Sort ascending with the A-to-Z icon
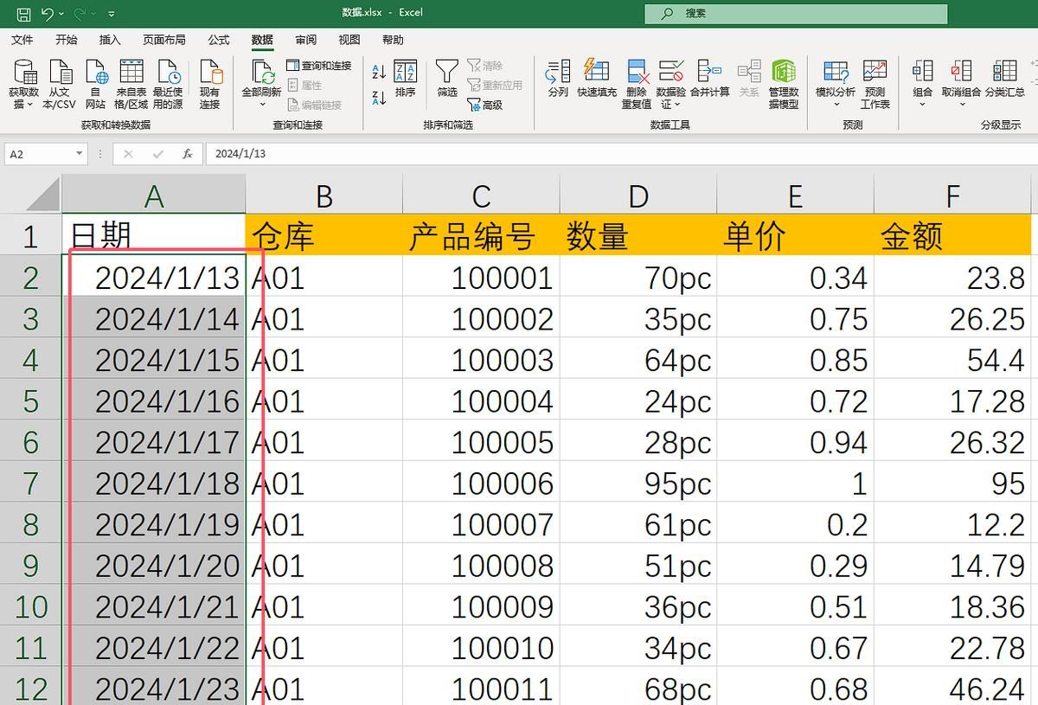The height and width of the screenshot is (705, 1038). click(379, 73)
